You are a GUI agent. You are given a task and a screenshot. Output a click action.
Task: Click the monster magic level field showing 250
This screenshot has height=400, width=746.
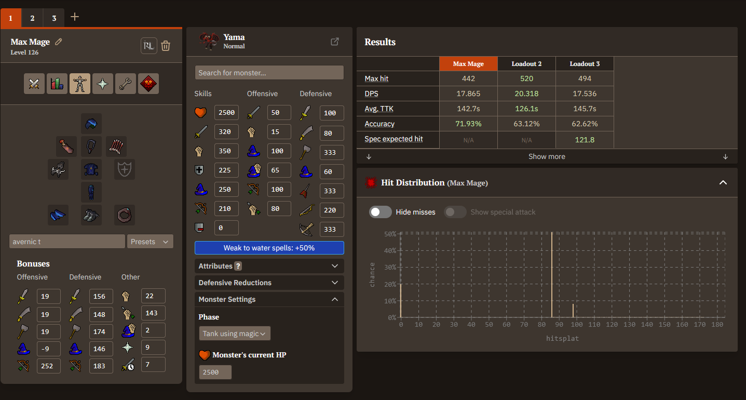click(x=226, y=190)
